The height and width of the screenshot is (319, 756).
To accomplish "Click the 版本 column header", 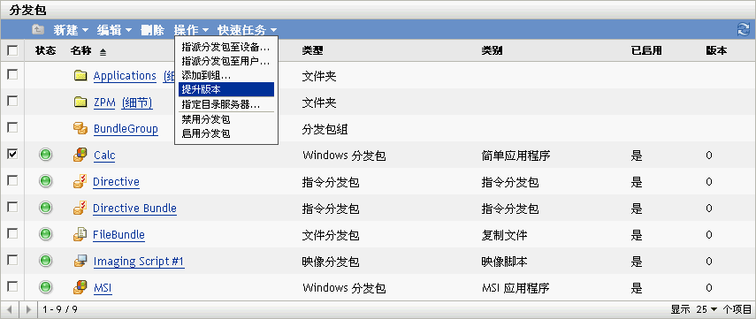I will (x=716, y=50).
